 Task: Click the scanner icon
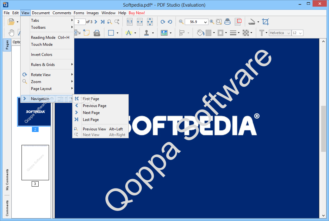[251, 22]
